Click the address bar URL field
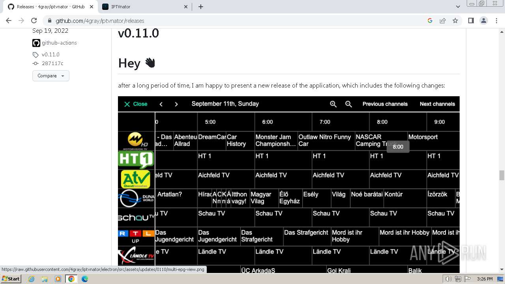 point(237,21)
